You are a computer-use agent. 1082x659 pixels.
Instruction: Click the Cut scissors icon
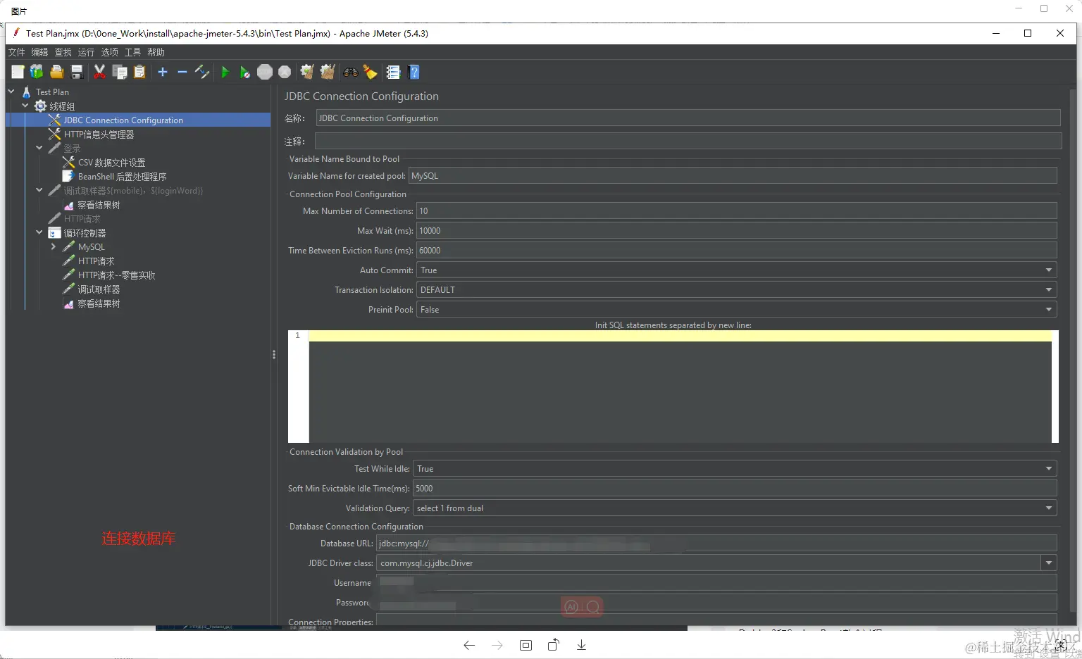coord(99,72)
